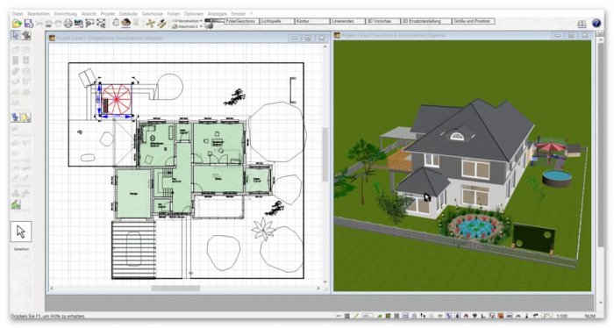Screen dimensions: 614x328
Task: Click the 1:100 scale in status bar
Action: click(x=561, y=316)
